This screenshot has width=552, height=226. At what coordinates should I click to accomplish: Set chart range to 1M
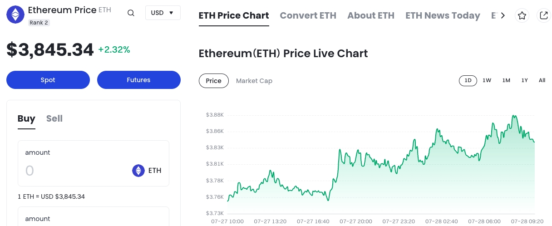coord(506,80)
